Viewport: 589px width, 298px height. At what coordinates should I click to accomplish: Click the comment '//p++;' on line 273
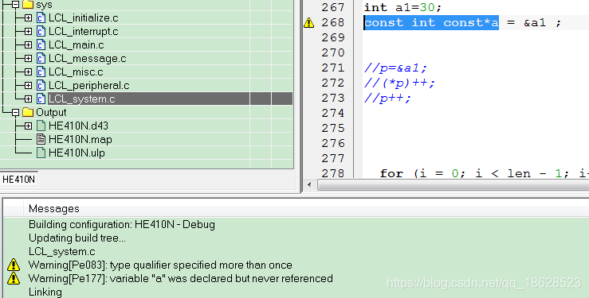[387, 98]
